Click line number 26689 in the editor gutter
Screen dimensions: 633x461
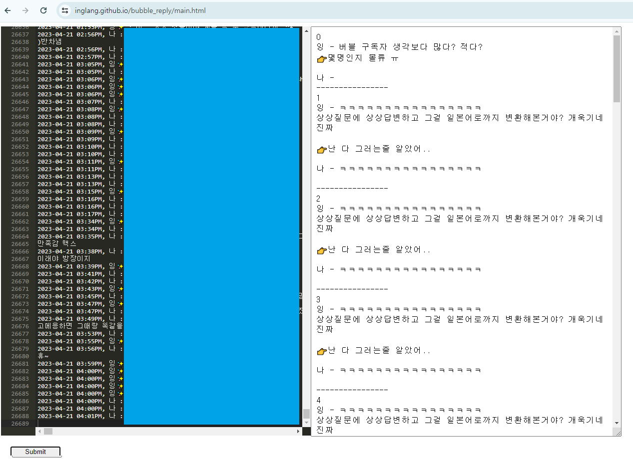pyautogui.click(x=20, y=424)
